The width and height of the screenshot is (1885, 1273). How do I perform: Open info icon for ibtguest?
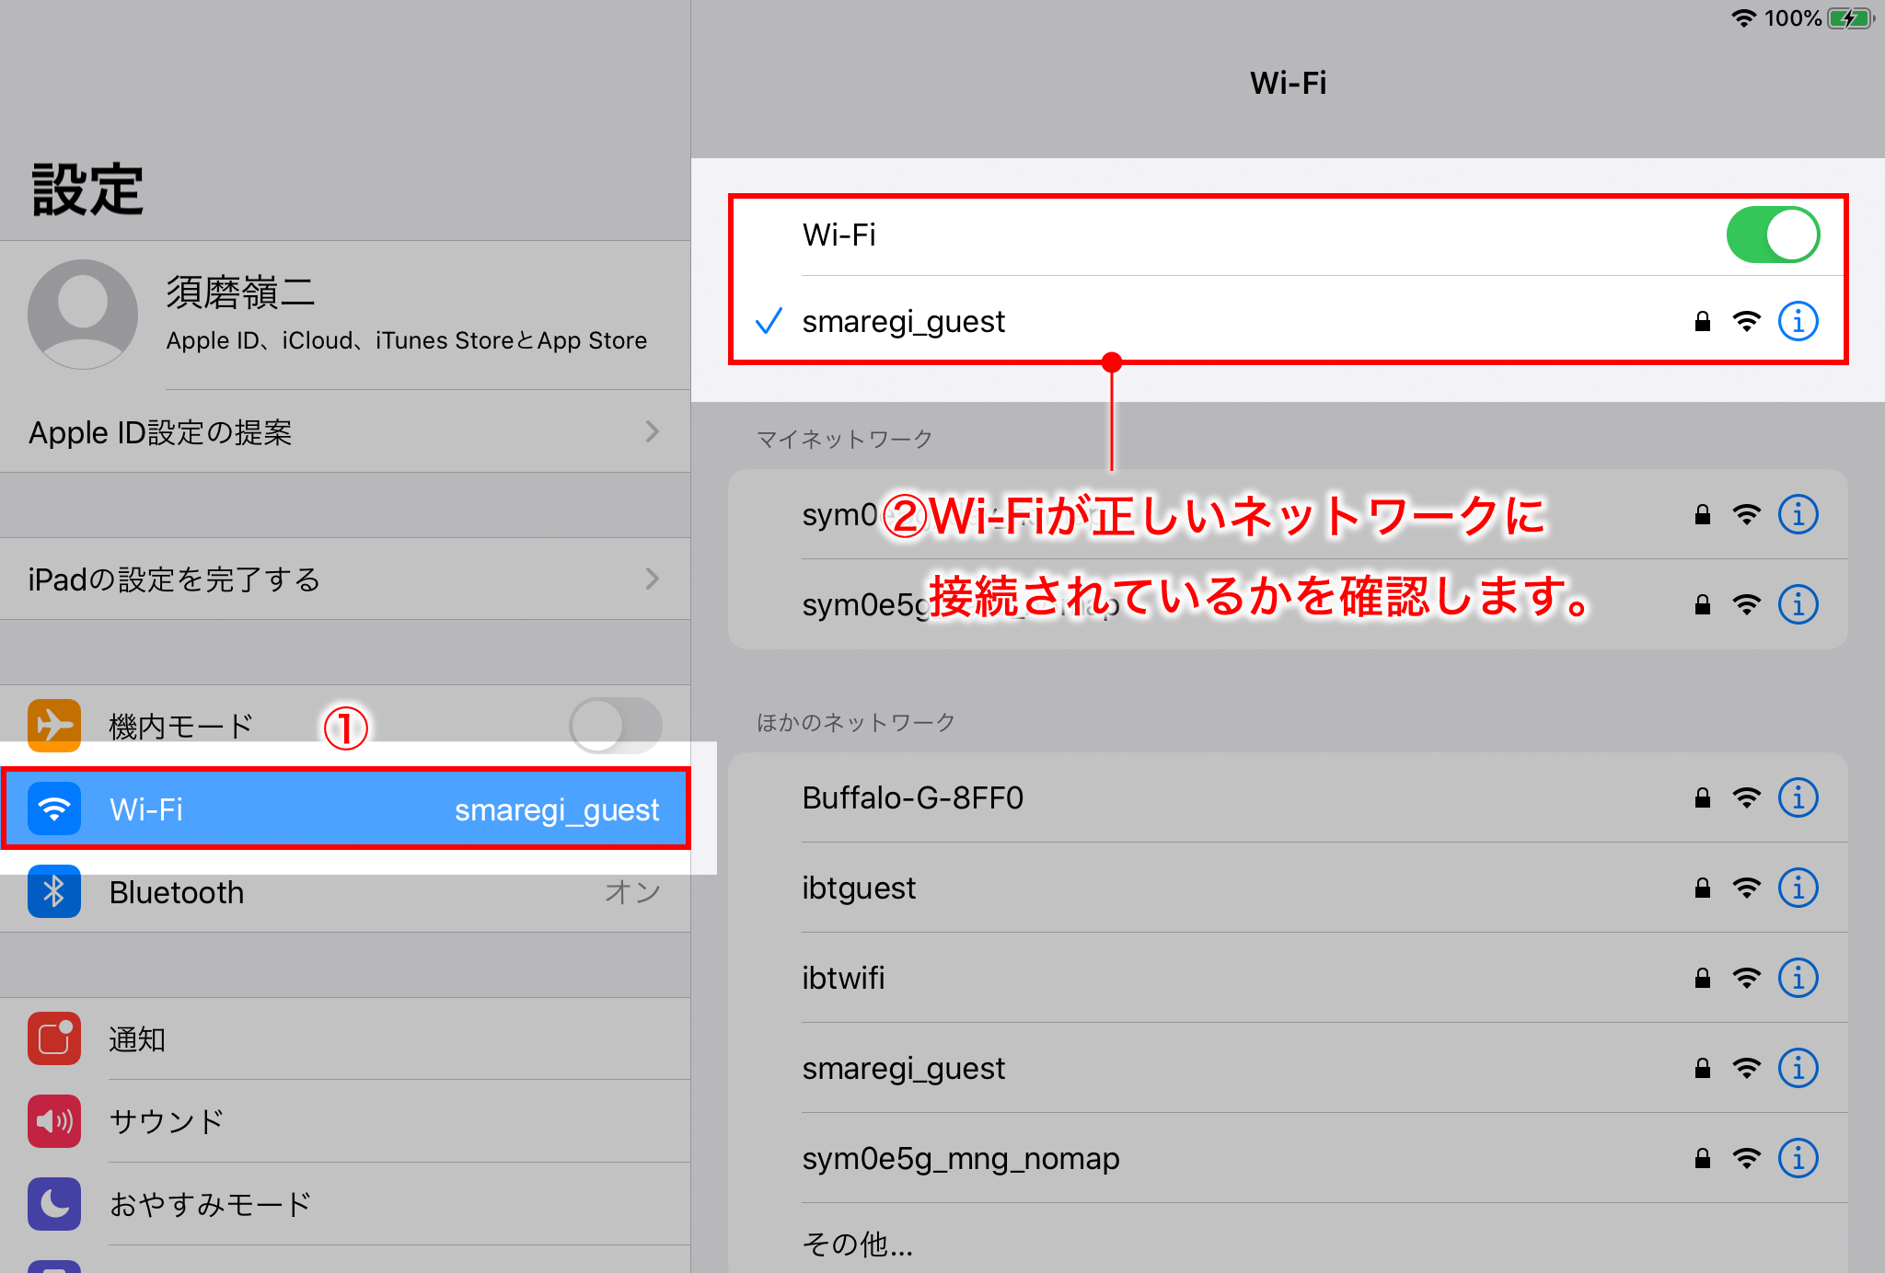tap(1798, 888)
